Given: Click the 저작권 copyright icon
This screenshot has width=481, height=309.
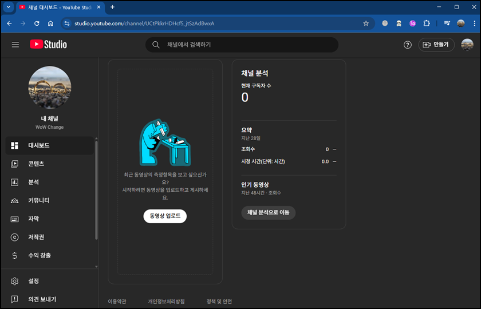Looking at the screenshot, I should 15,237.
